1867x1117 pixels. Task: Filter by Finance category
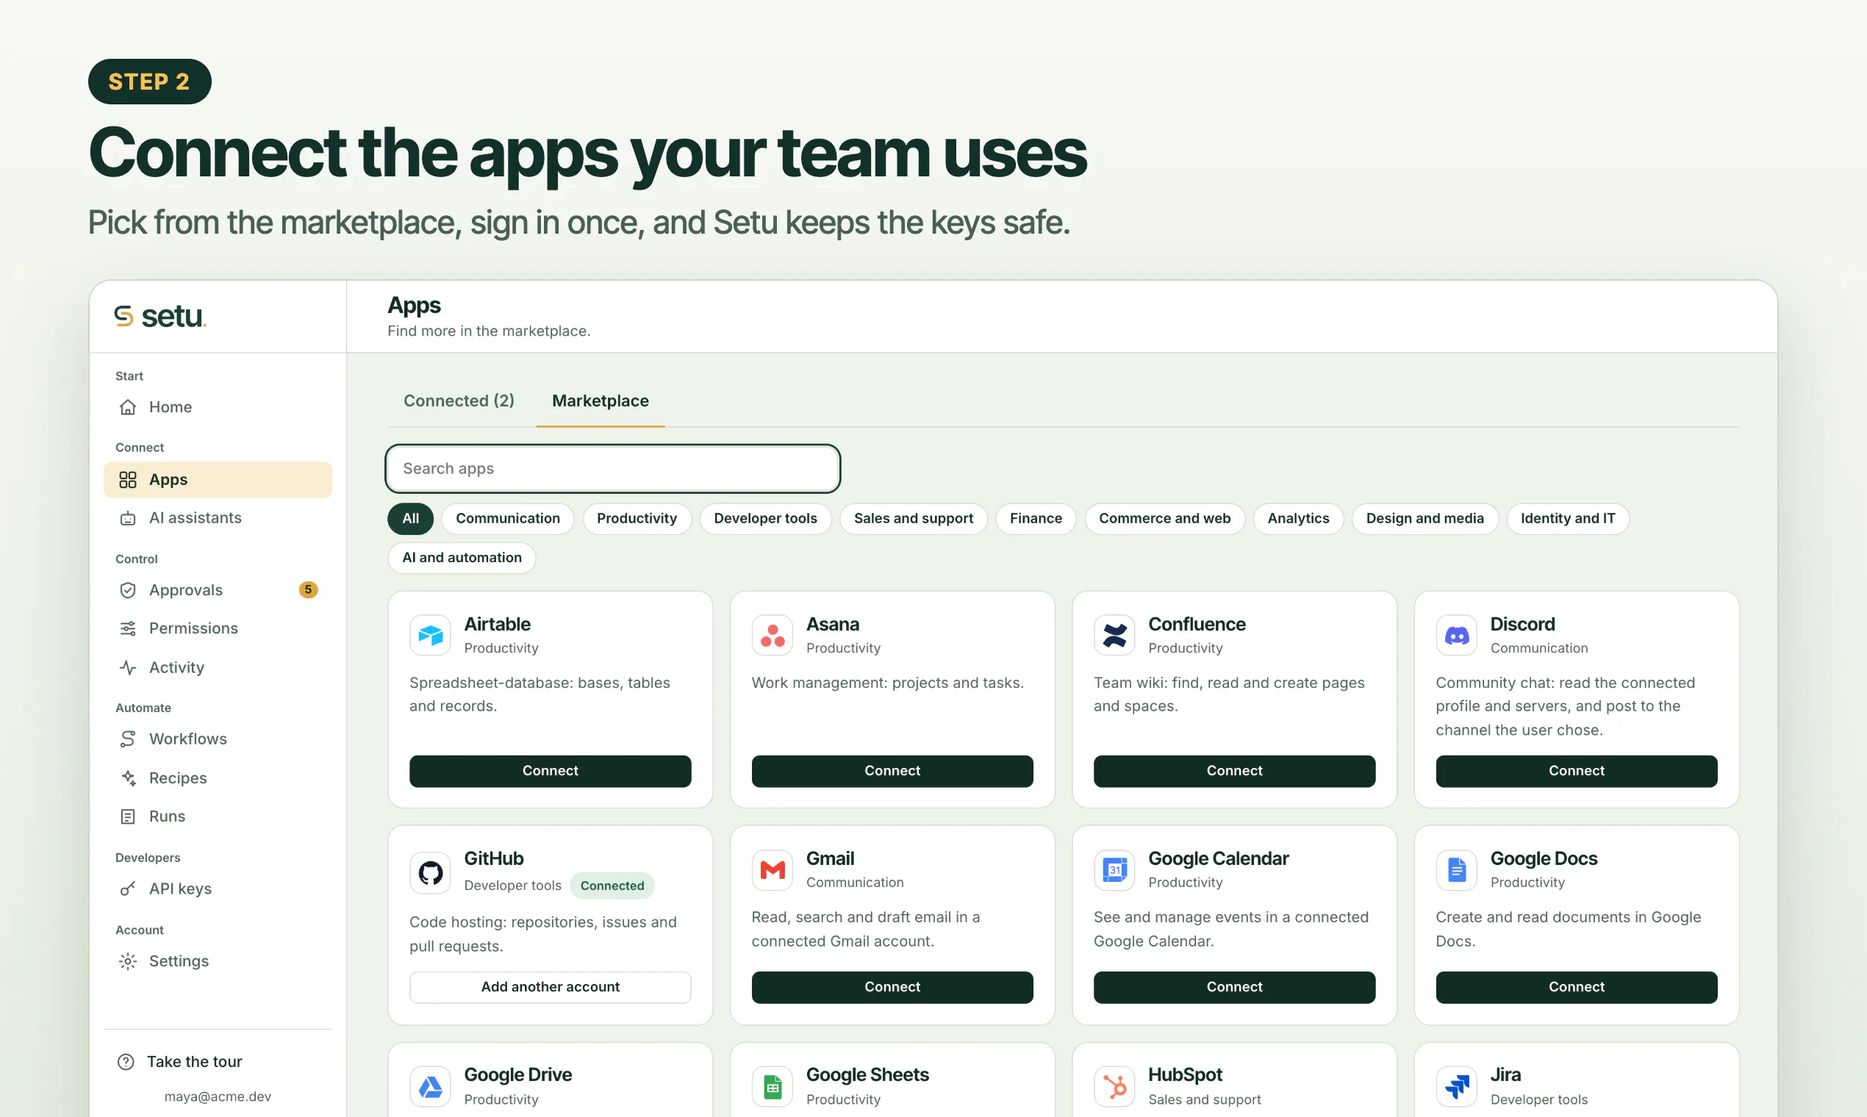click(1036, 519)
